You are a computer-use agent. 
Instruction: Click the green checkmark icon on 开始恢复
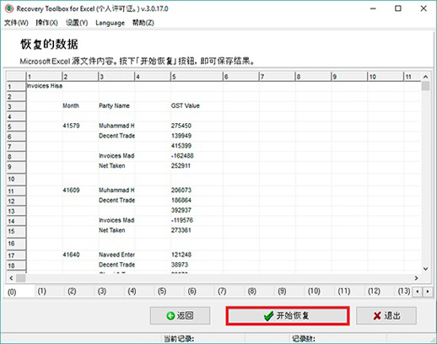268,316
